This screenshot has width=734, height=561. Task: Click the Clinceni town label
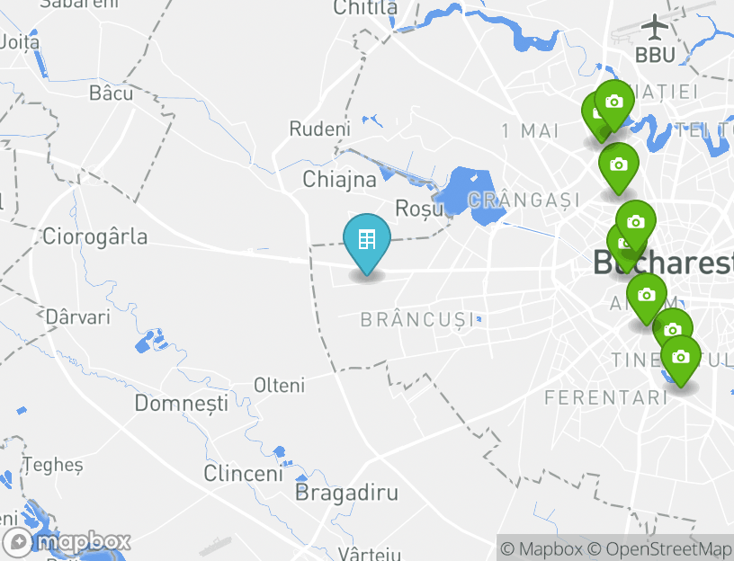tap(244, 474)
